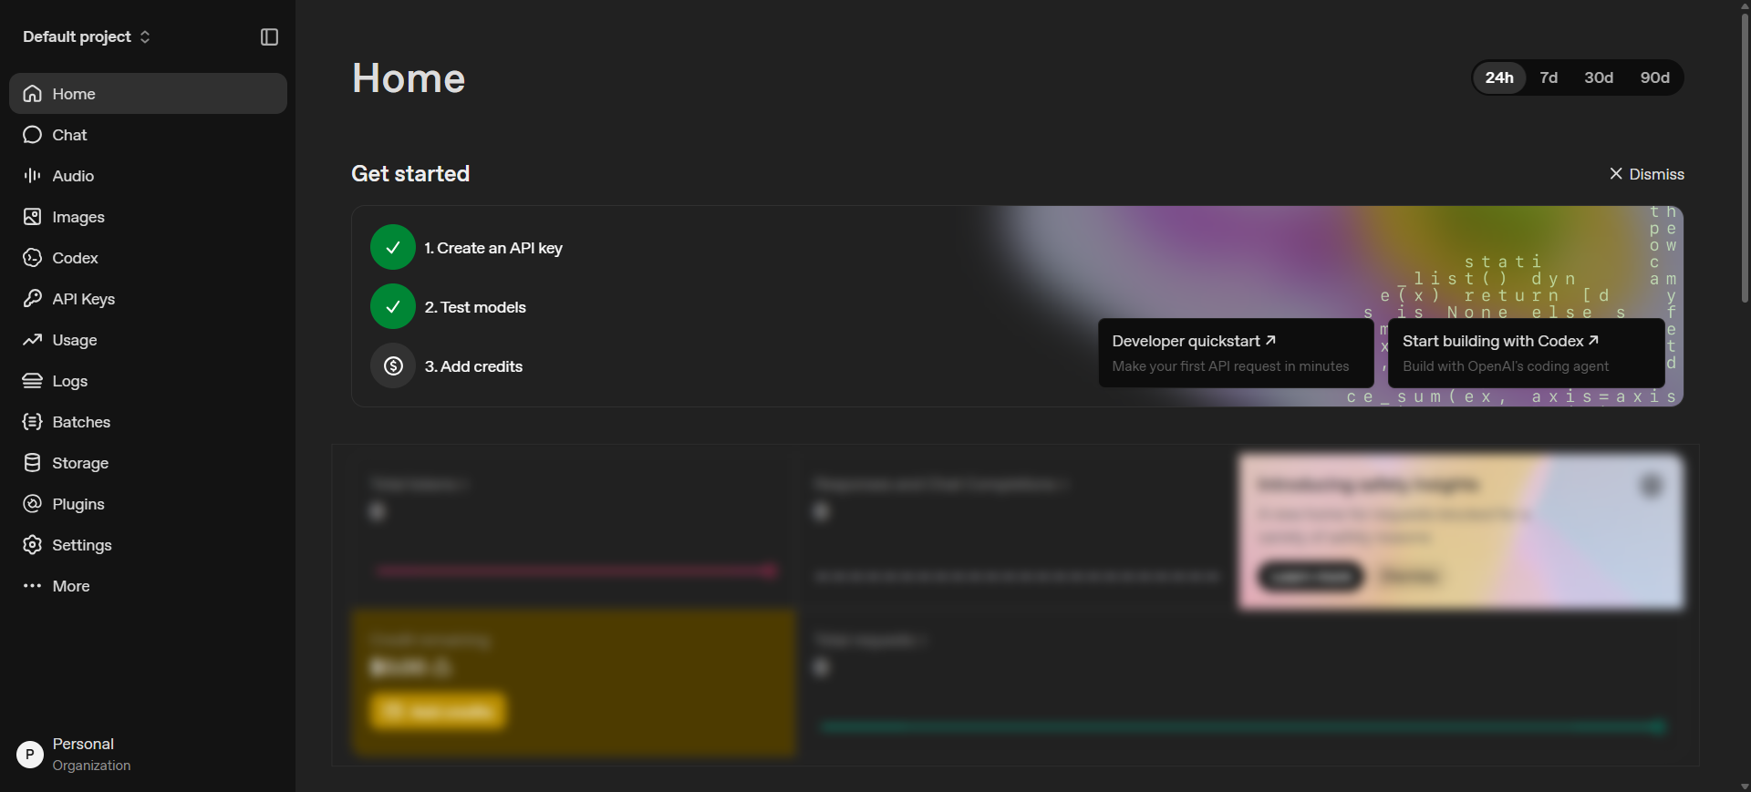
Task: Open the API Keys key icon
Action: [x=33, y=299]
